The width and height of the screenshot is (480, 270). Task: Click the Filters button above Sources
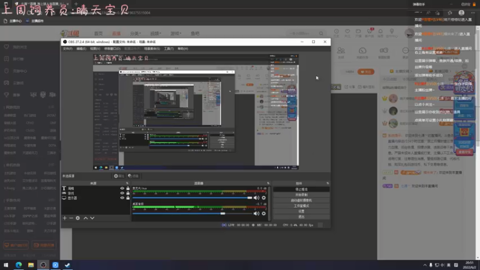(x=133, y=176)
